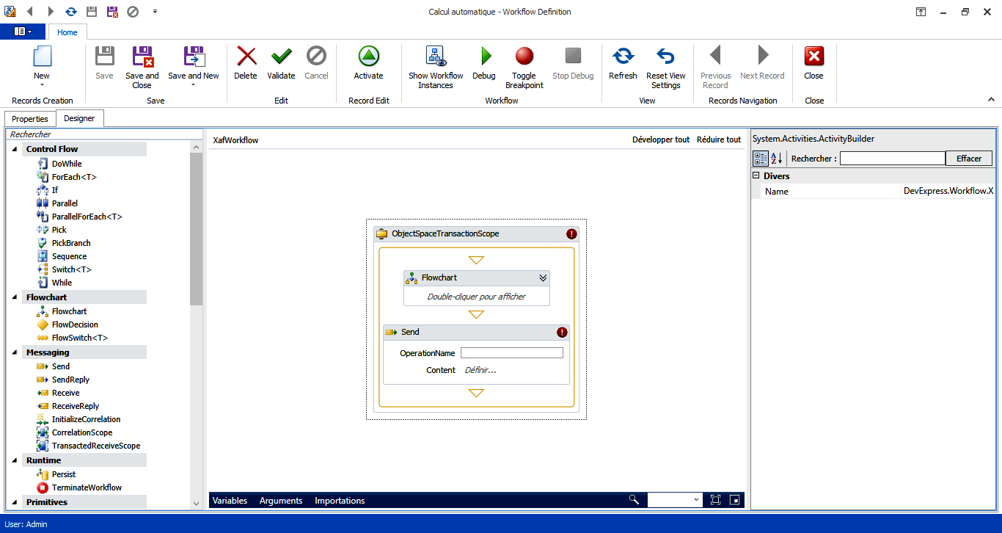The width and height of the screenshot is (1002, 533).
Task: Select FlowDecision in toolbox
Action: (67, 324)
